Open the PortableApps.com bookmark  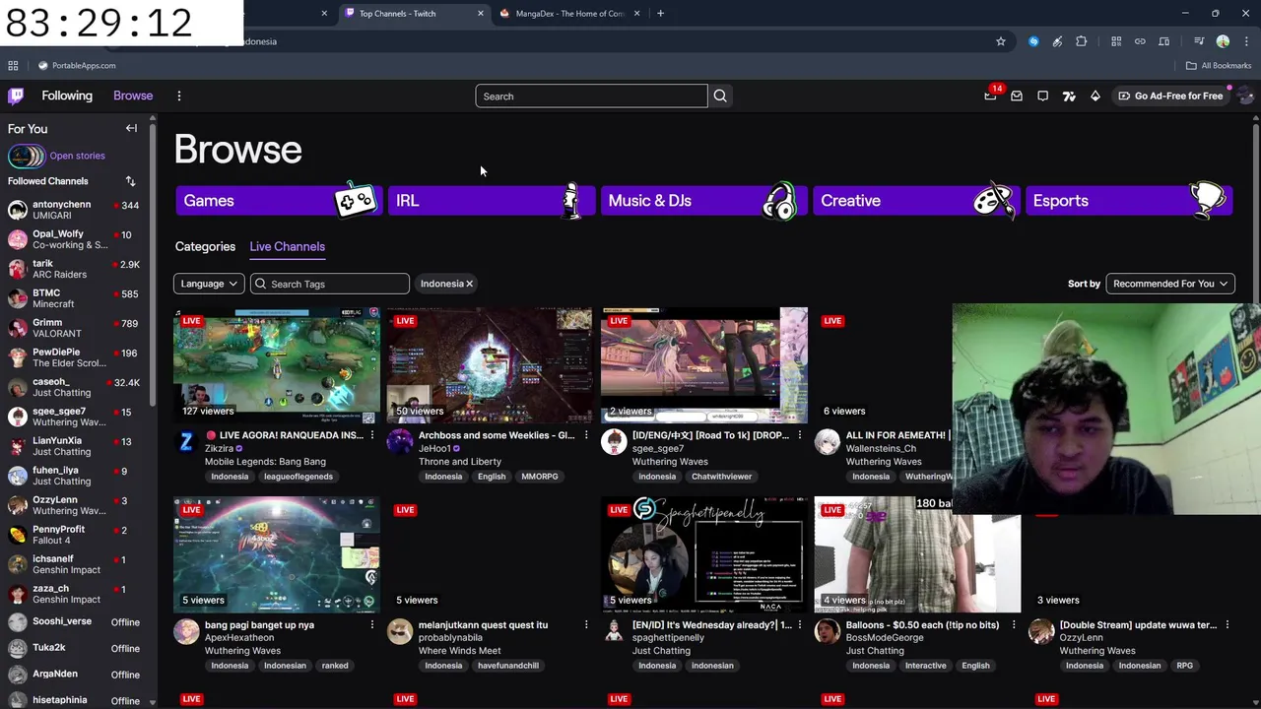click(77, 65)
